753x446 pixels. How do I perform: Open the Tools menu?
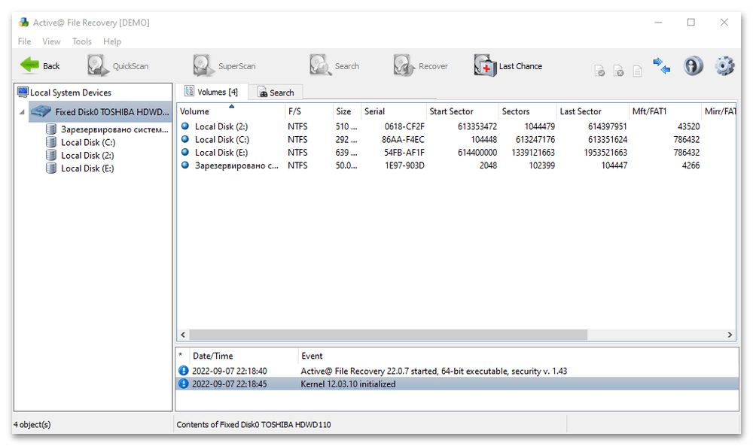click(81, 41)
